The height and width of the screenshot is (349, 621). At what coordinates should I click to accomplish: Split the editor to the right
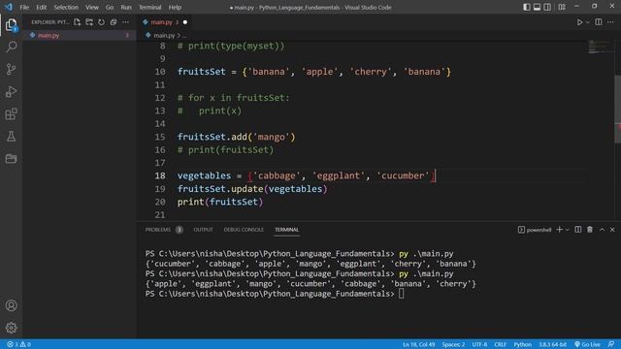[x=599, y=22]
